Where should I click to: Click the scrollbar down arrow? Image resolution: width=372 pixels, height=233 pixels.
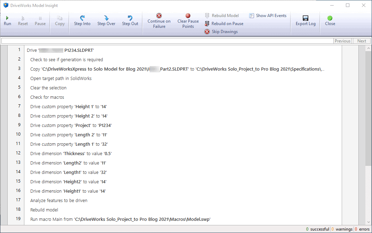(368, 222)
